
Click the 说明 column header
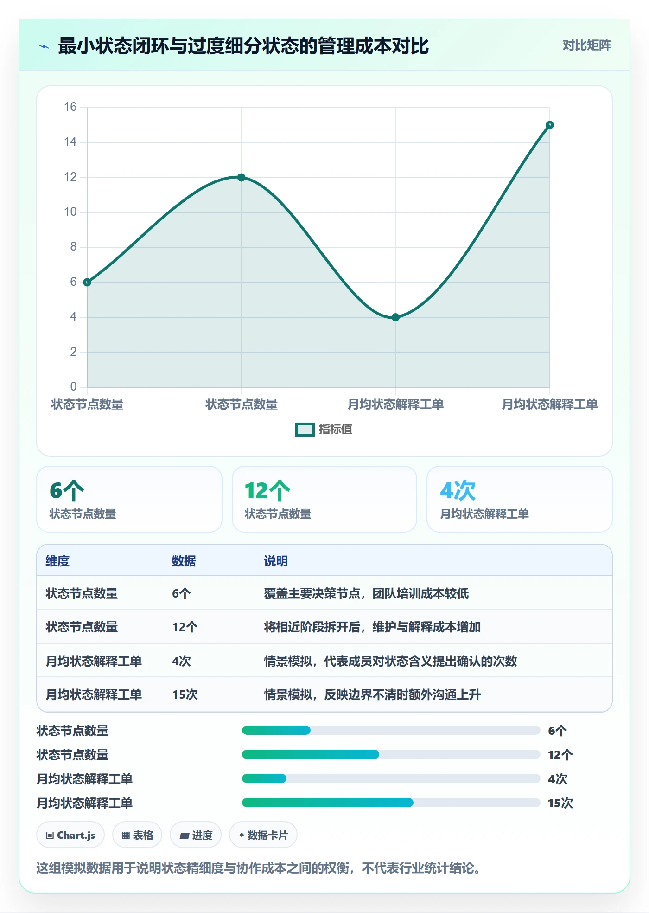[276, 561]
